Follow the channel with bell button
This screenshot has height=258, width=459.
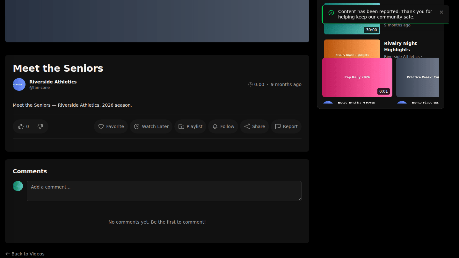[x=223, y=126]
